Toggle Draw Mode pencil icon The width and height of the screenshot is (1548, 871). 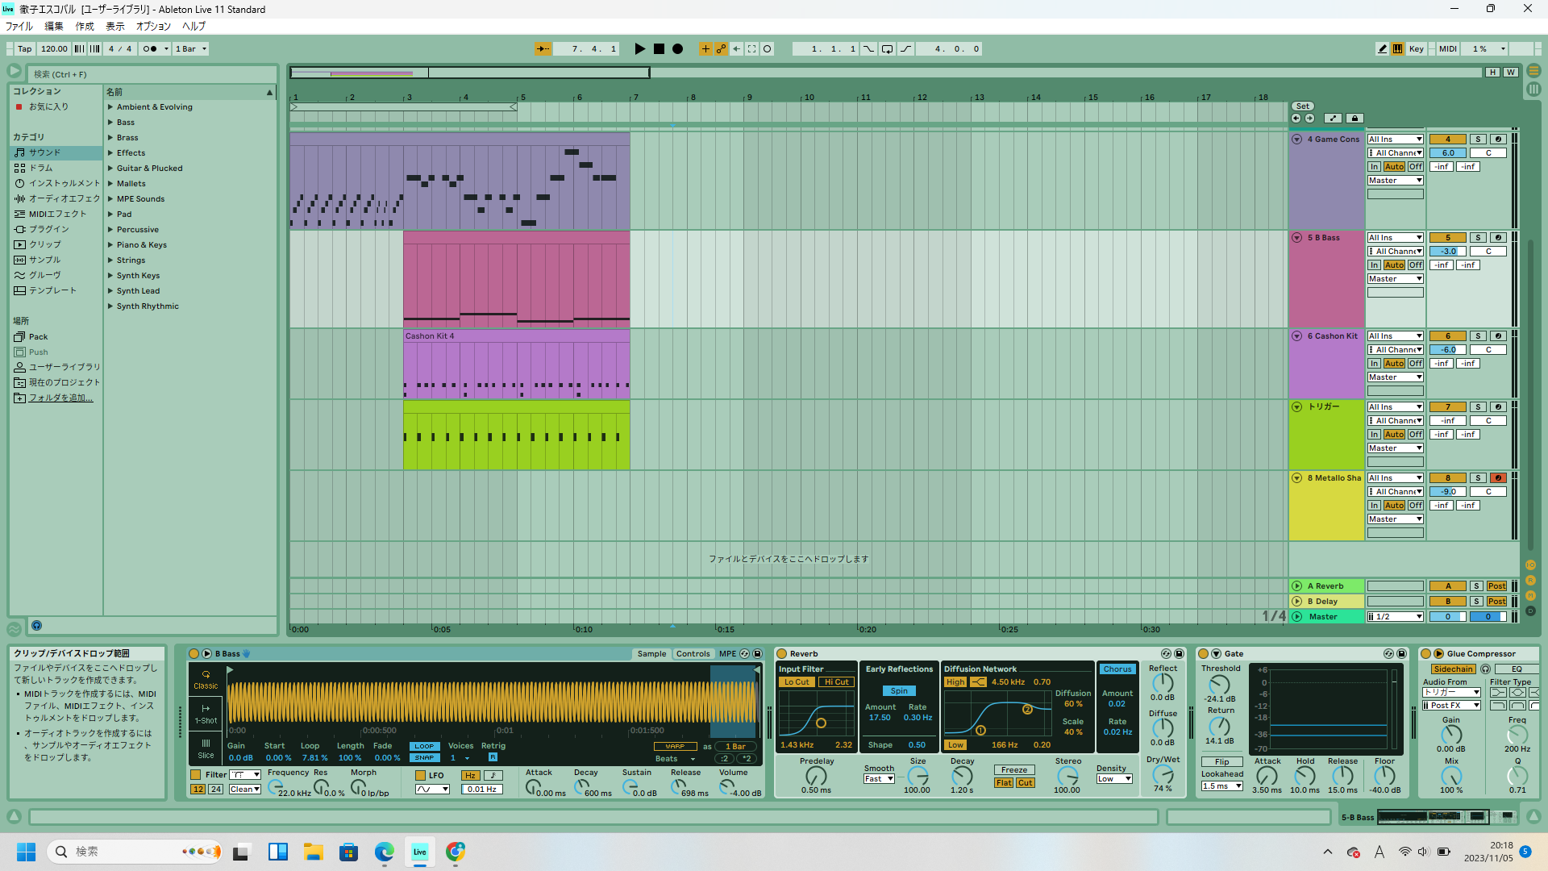[1382, 49]
